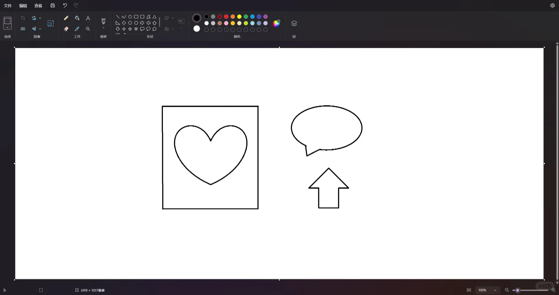Activate the Magnifier tool
This screenshot has width=559, height=295.
pos(88,29)
